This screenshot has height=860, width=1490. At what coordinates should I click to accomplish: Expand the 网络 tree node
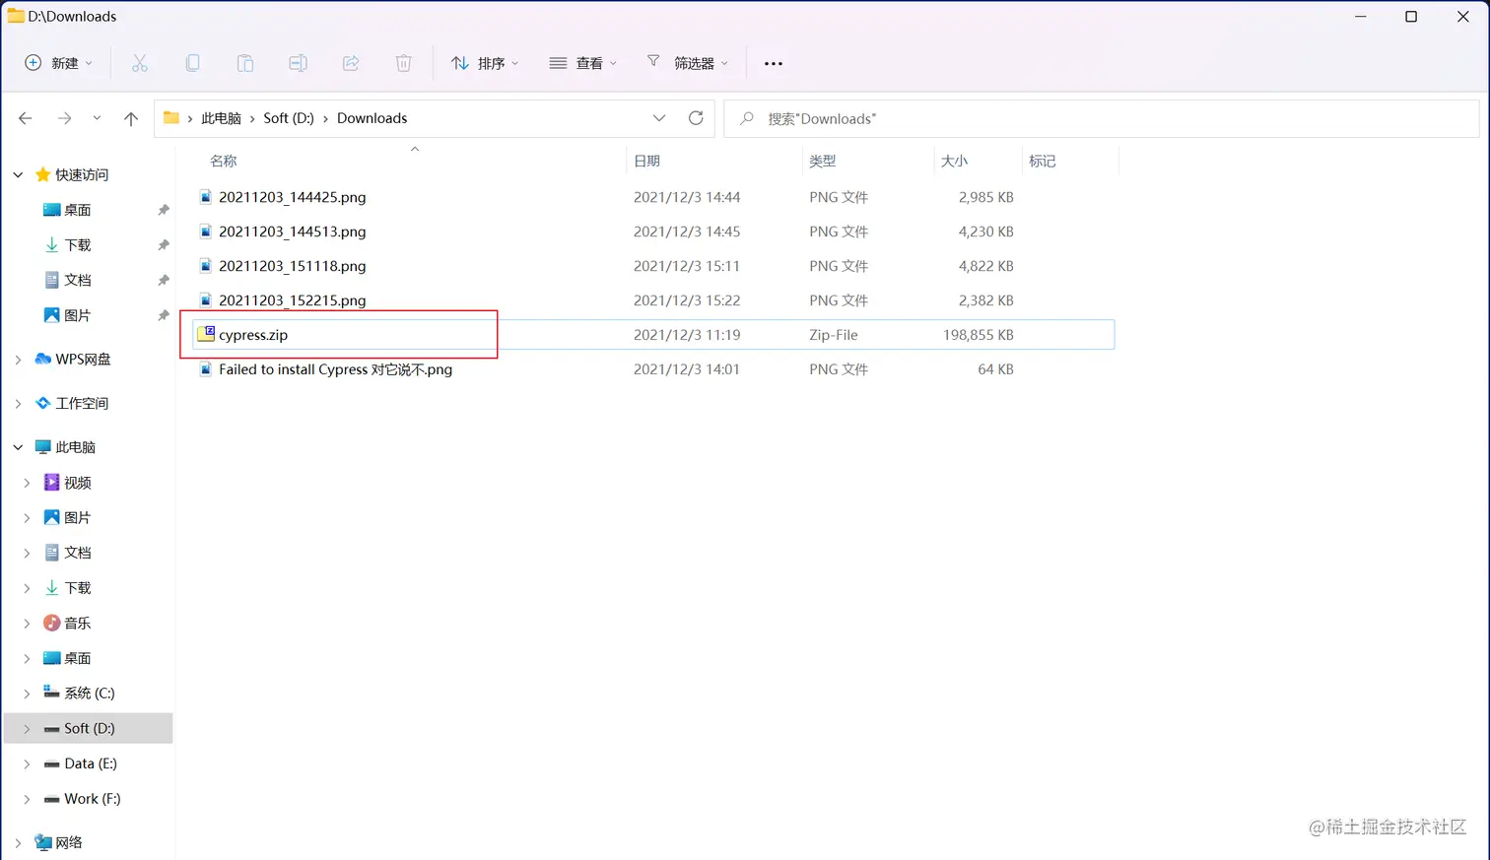coord(18,842)
